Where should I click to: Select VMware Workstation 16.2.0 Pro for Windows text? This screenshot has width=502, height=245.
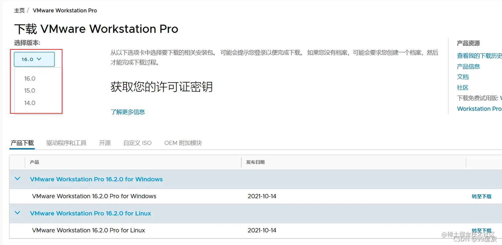(x=94, y=196)
